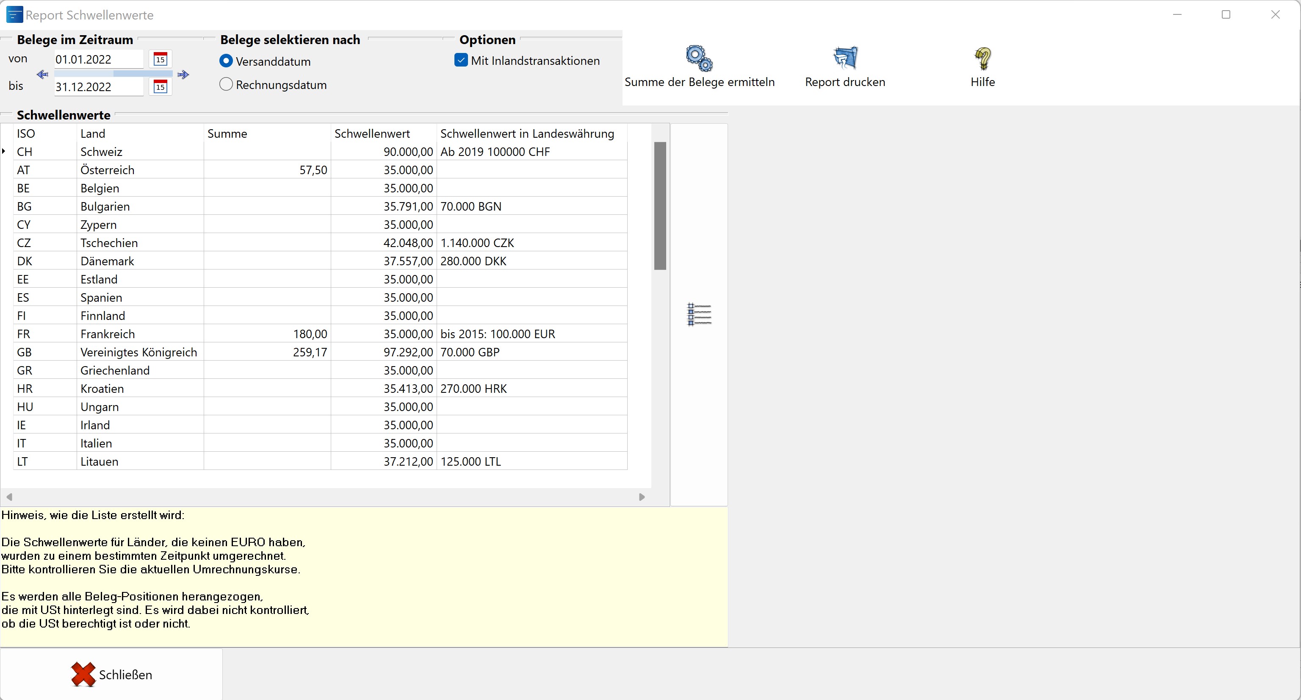This screenshot has height=700, width=1301.
Task: Click the cell '1.140.000 CZK'
Action: [x=532, y=243]
